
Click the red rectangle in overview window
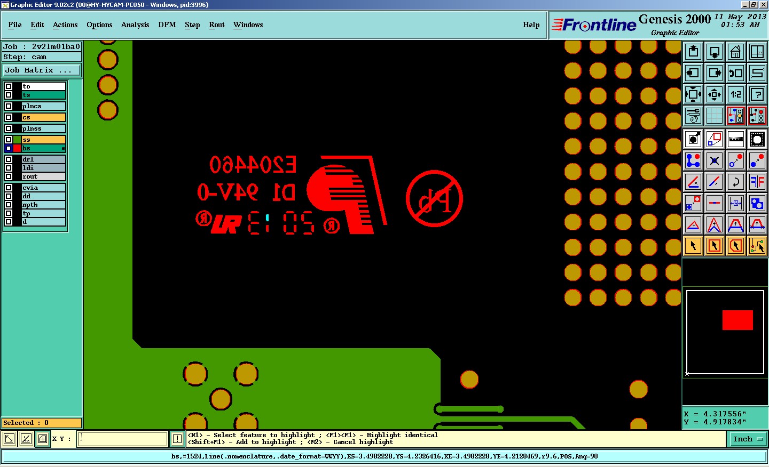(x=737, y=320)
